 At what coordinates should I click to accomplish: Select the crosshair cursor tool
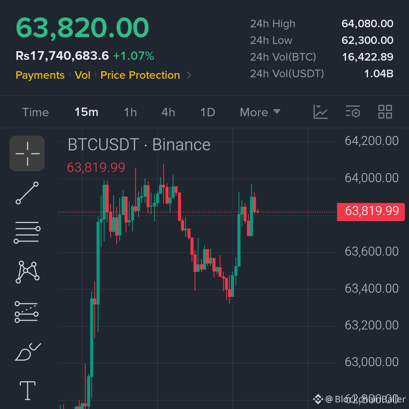[27, 153]
